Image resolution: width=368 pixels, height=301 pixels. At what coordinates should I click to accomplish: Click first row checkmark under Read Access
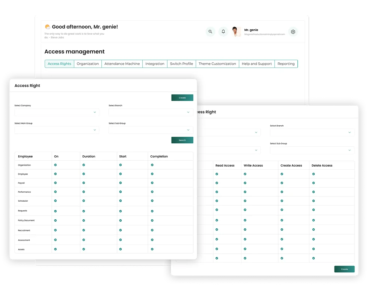tap(217, 174)
